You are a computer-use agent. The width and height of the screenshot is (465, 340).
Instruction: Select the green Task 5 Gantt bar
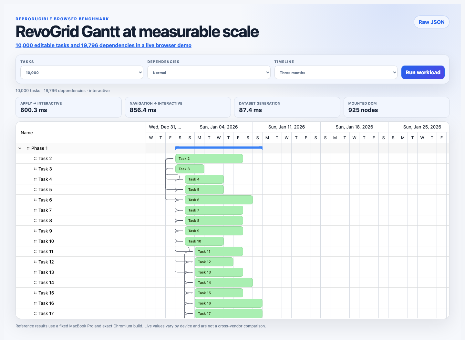[204, 190]
